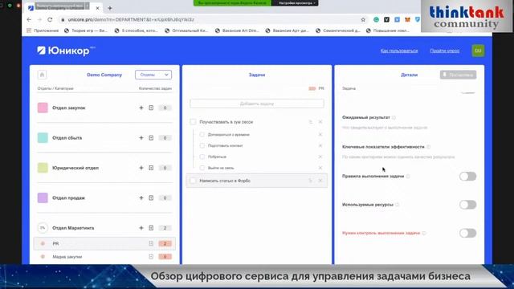Open a new browser tab

coord(110,8)
